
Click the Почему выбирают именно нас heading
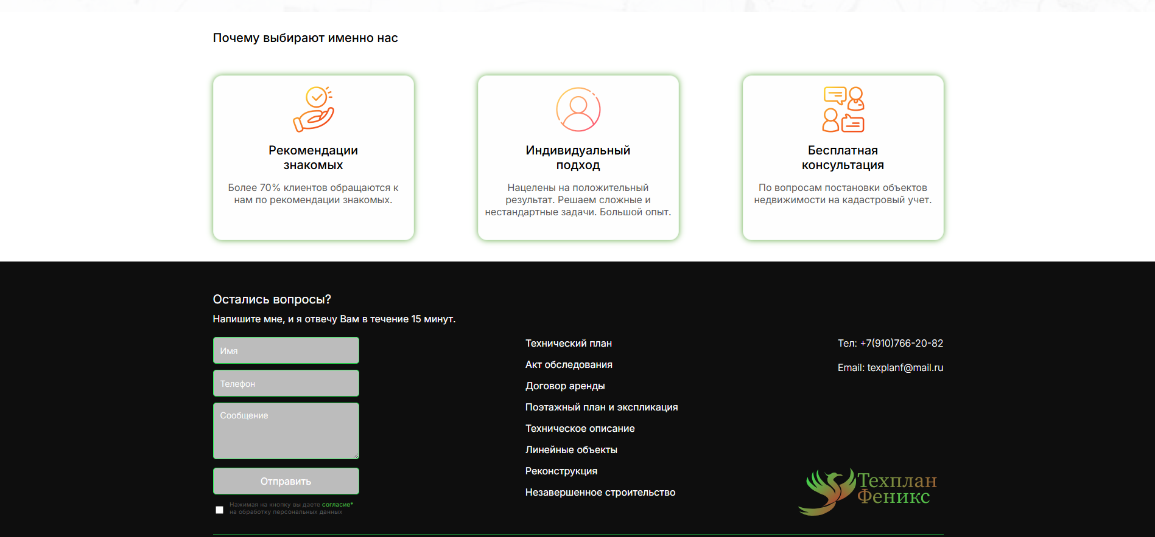point(305,38)
